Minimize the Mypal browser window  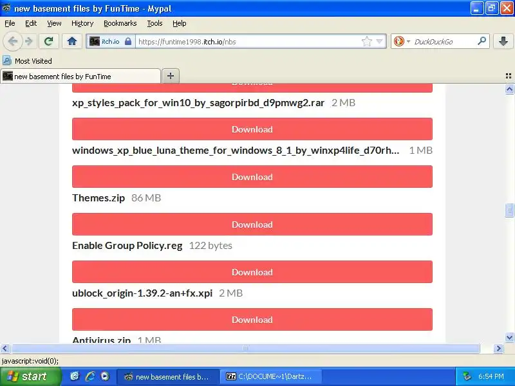point(477,8)
